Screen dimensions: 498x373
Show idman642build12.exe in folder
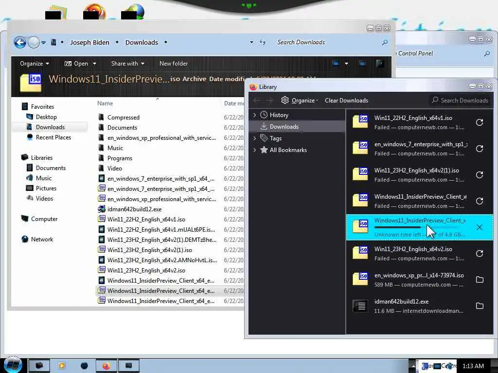[480, 306]
